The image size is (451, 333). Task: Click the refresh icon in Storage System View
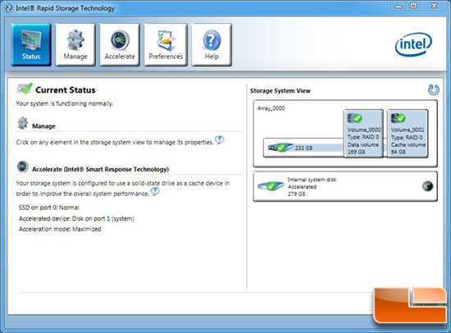434,89
